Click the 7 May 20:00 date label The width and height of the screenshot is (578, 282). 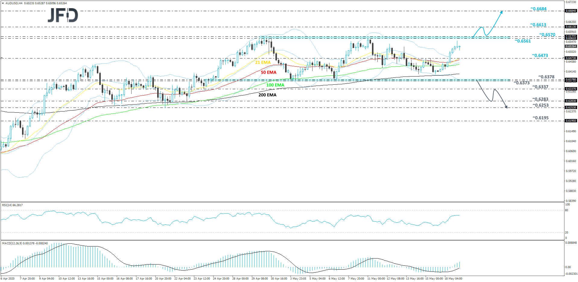pyautogui.click(x=356, y=279)
